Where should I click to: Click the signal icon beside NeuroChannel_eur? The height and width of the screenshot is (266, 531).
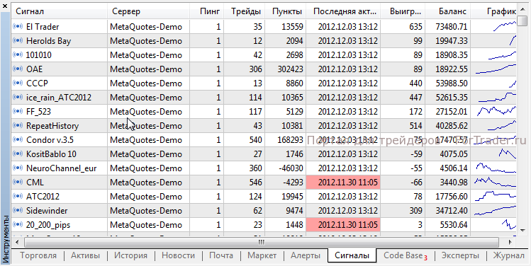pyautogui.click(x=18, y=168)
